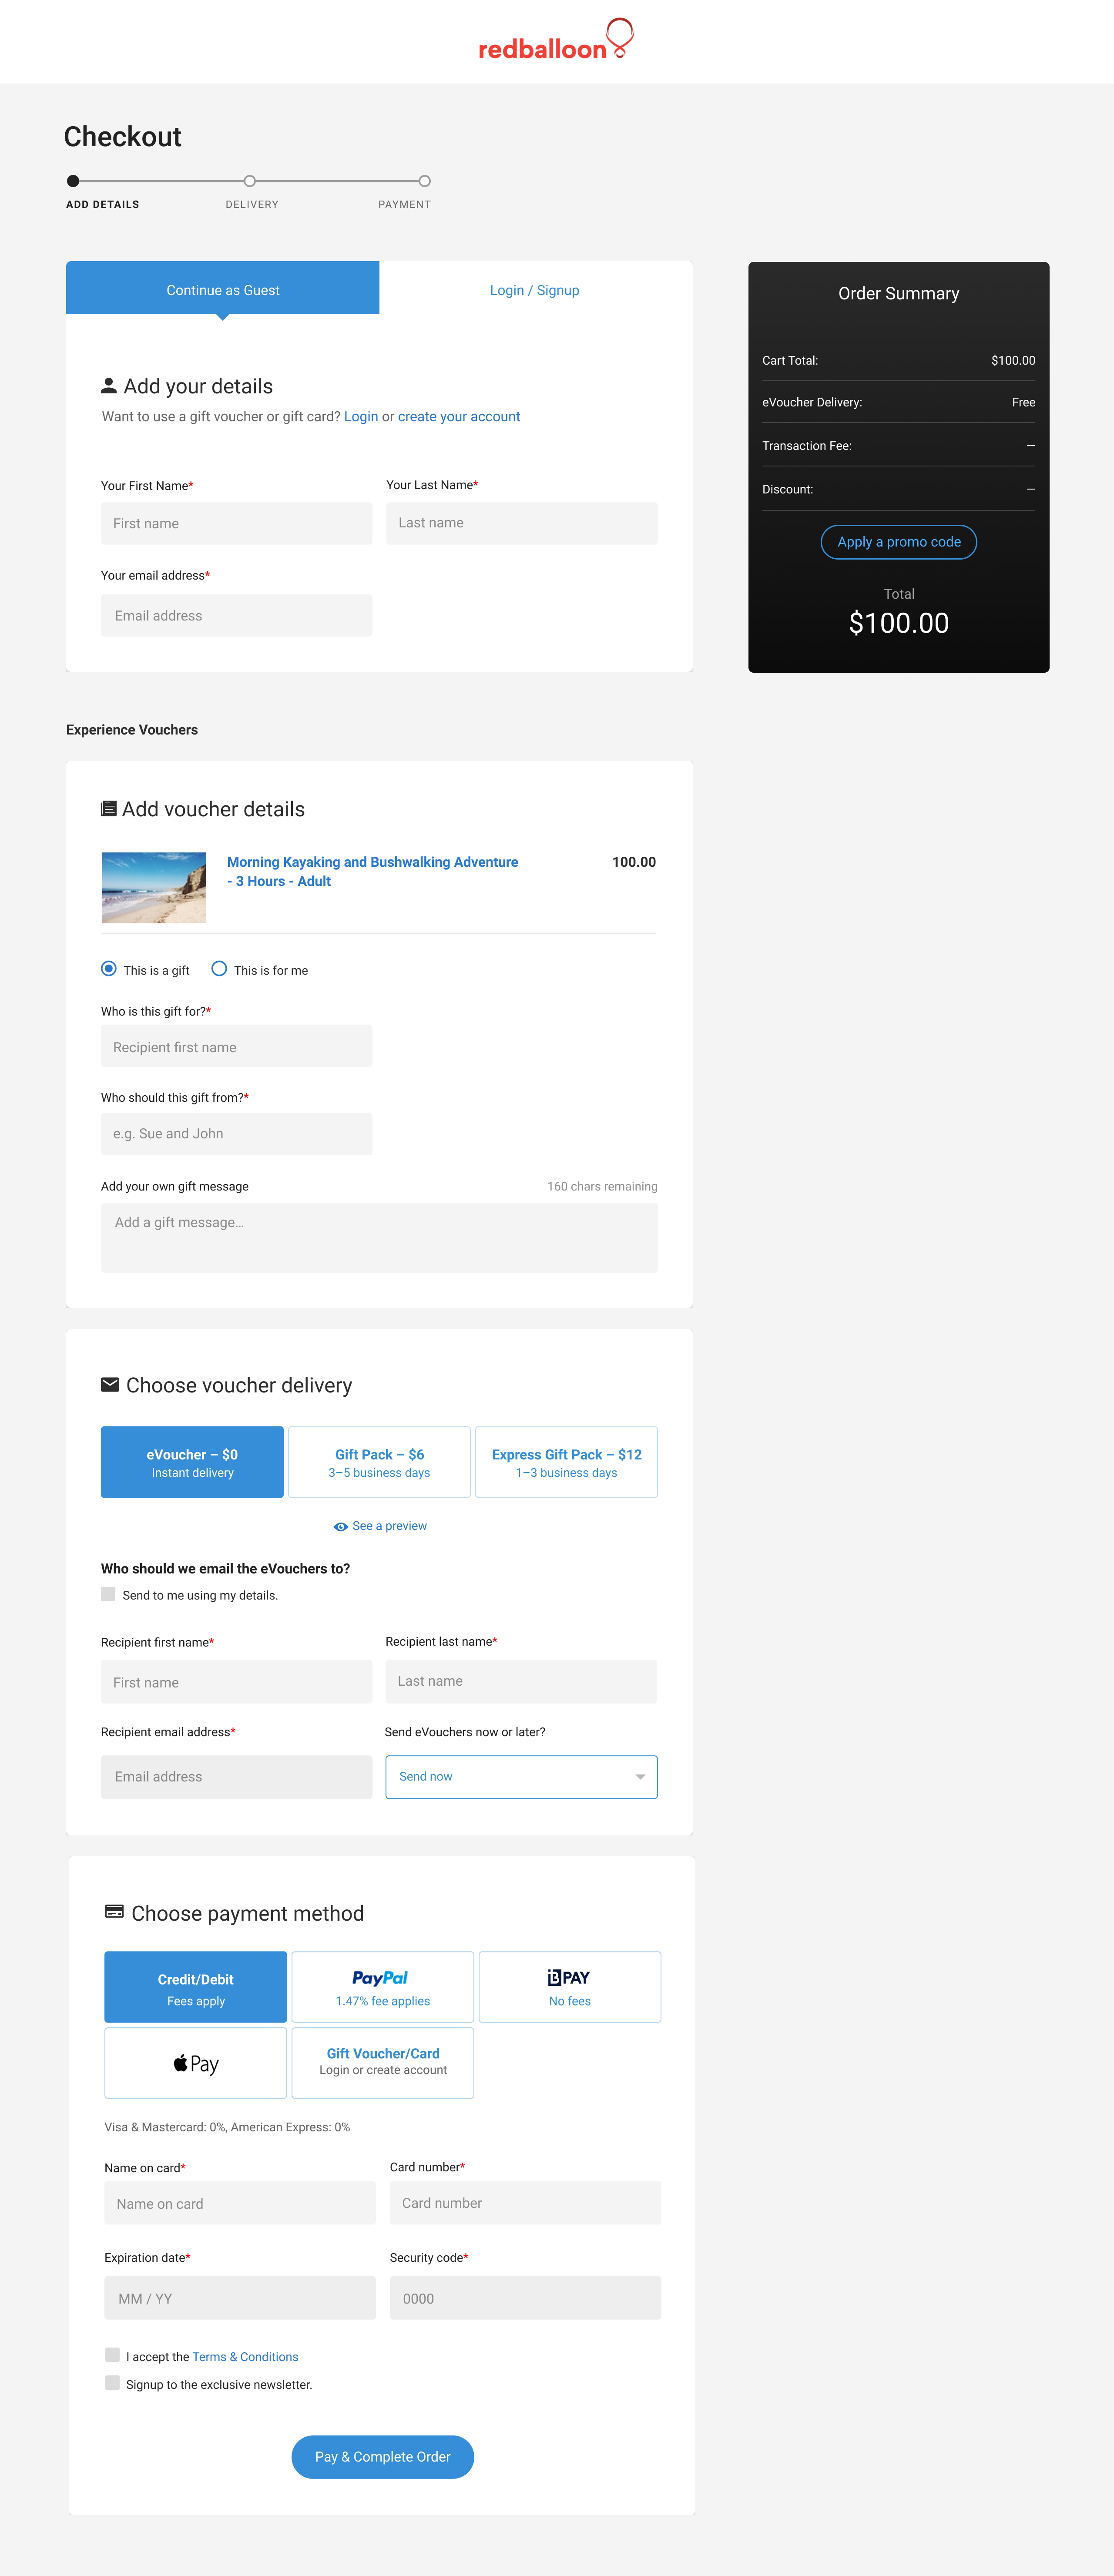
Task: Choose the BPAY payment method
Action: [x=569, y=1986]
